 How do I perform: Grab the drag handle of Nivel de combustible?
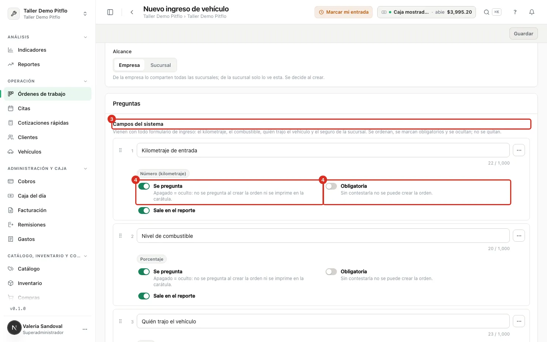120,236
